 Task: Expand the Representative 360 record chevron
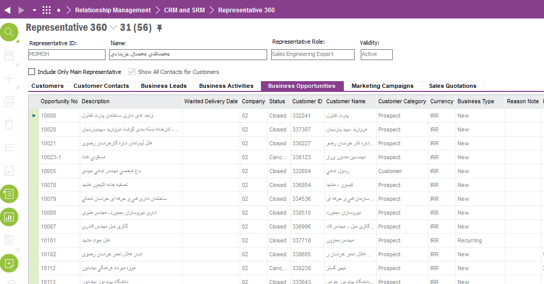pyautogui.click(x=113, y=27)
